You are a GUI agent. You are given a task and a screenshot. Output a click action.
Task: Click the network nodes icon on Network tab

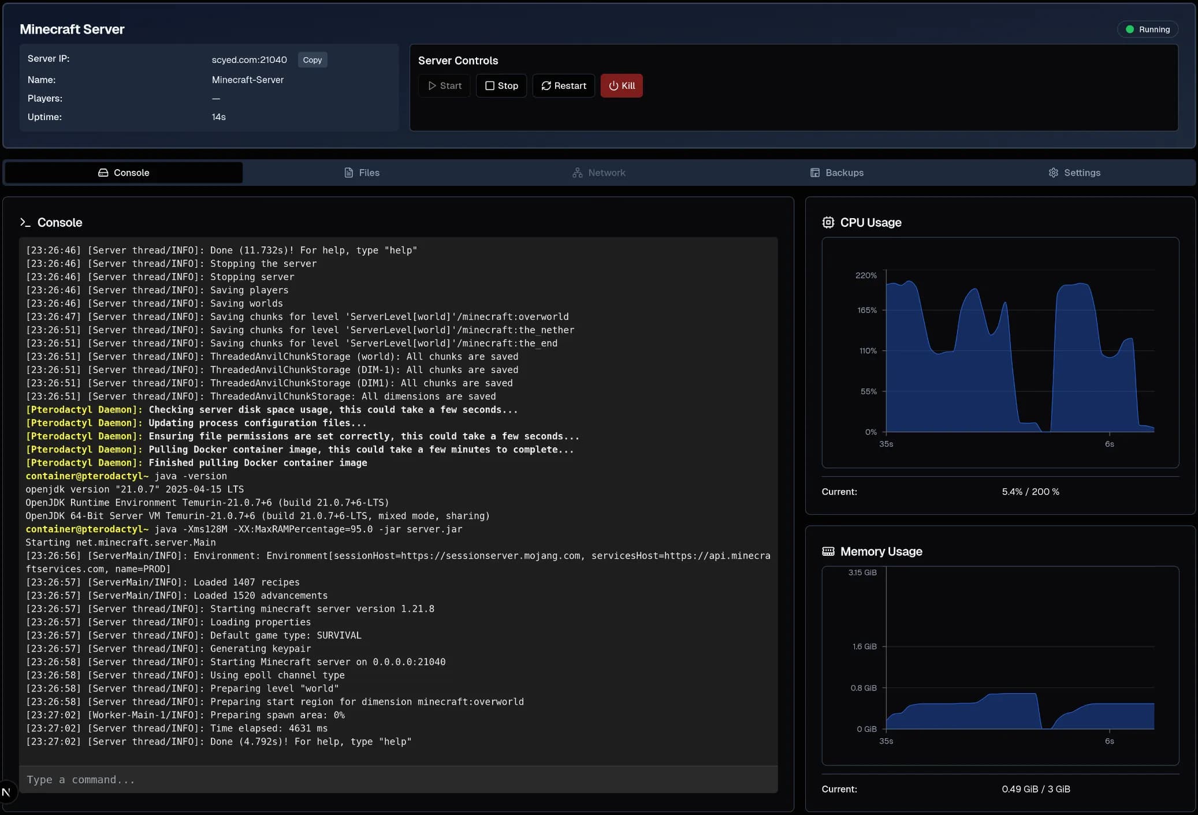(x=578, y=172)
